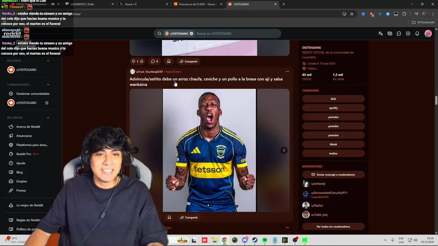This screenshot has height=246, width=438.
Task: Open moderator u/artiwoly profile
Action: 318,184
